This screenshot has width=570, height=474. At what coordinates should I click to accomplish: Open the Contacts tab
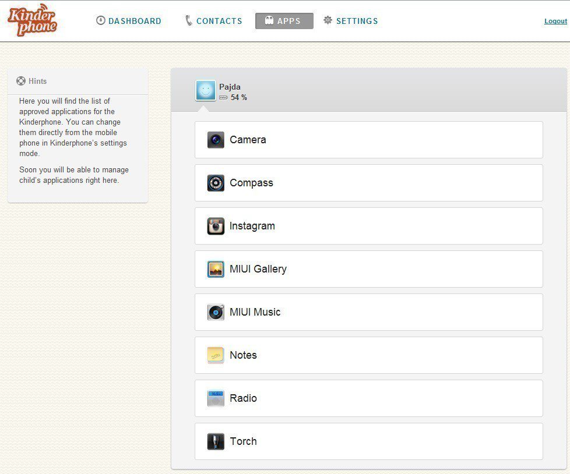click(x=213, y=21)
